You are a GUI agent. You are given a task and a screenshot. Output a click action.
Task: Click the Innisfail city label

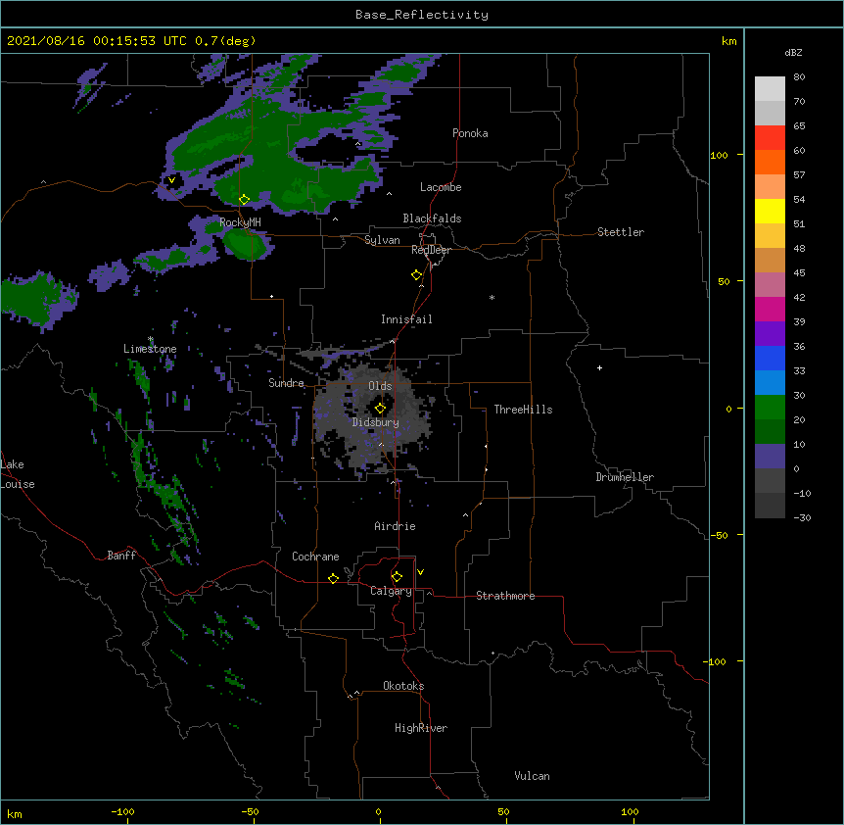(406, 319)
